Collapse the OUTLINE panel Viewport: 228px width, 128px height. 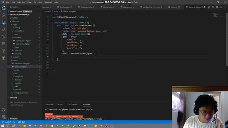click(25, 98)
